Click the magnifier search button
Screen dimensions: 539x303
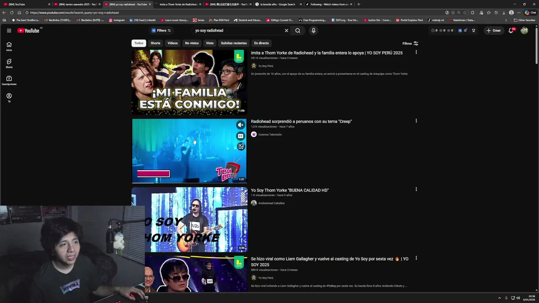(298, 30)
